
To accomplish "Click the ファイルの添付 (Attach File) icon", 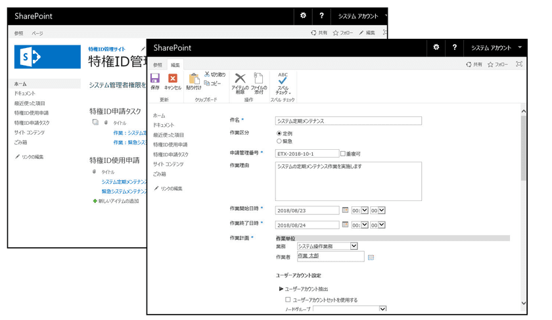I will [259, 82].
